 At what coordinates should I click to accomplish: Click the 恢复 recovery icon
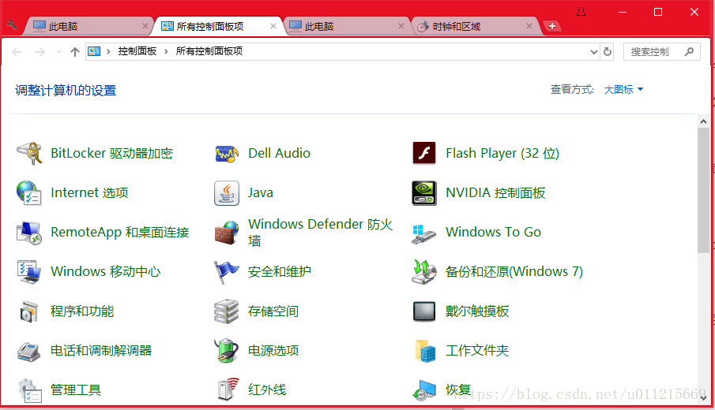424,390
